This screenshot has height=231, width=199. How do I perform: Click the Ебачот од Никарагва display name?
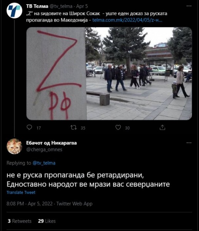[x=51, y=143]
